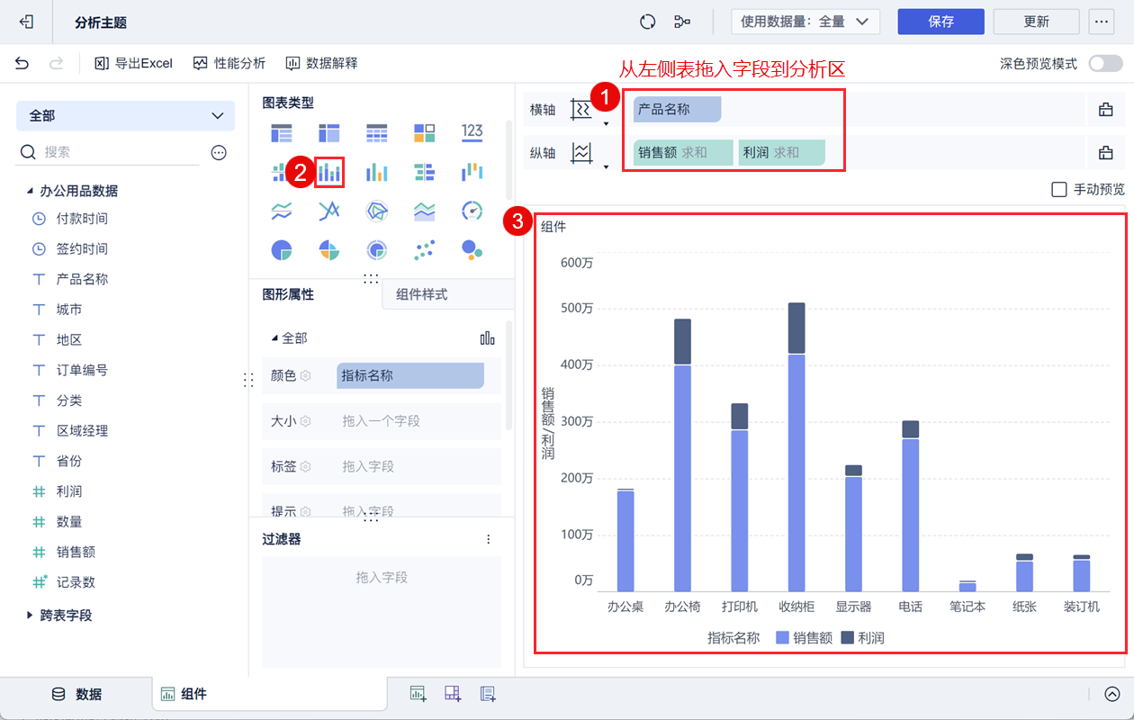This screenshot has height=720, width=1134.
Task: Select the KPI 123 indicator card icon
Action: pos(472,132)
